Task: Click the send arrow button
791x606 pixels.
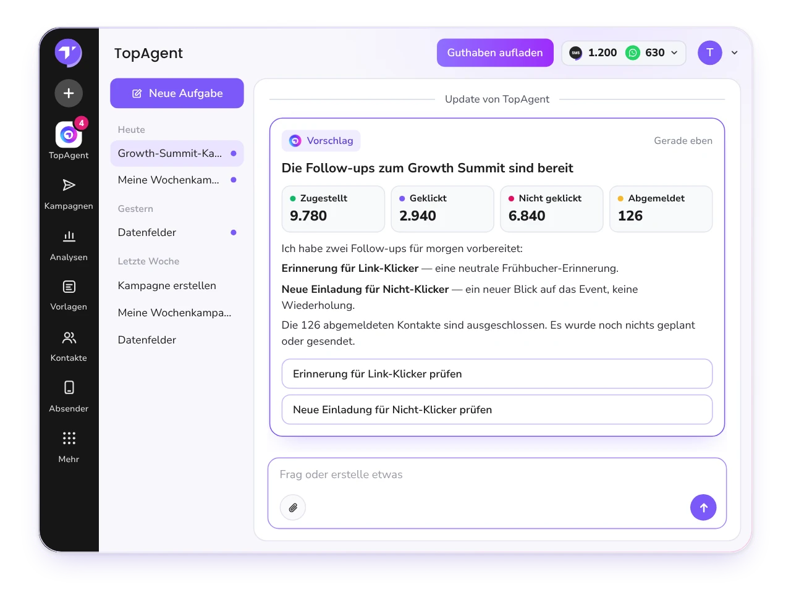Action: point(703,508)
